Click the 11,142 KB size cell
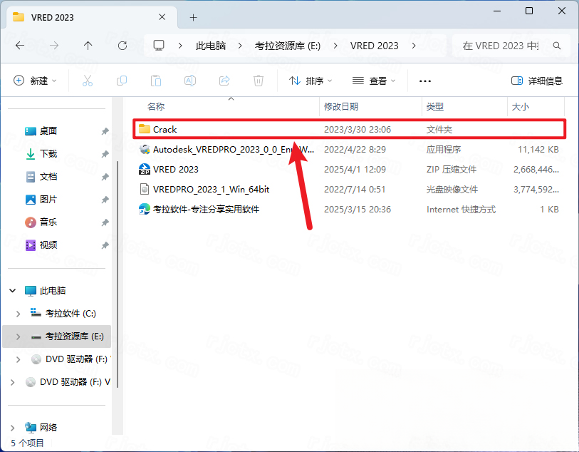Viewport: 579px width, 452px height. pos(538,149)
